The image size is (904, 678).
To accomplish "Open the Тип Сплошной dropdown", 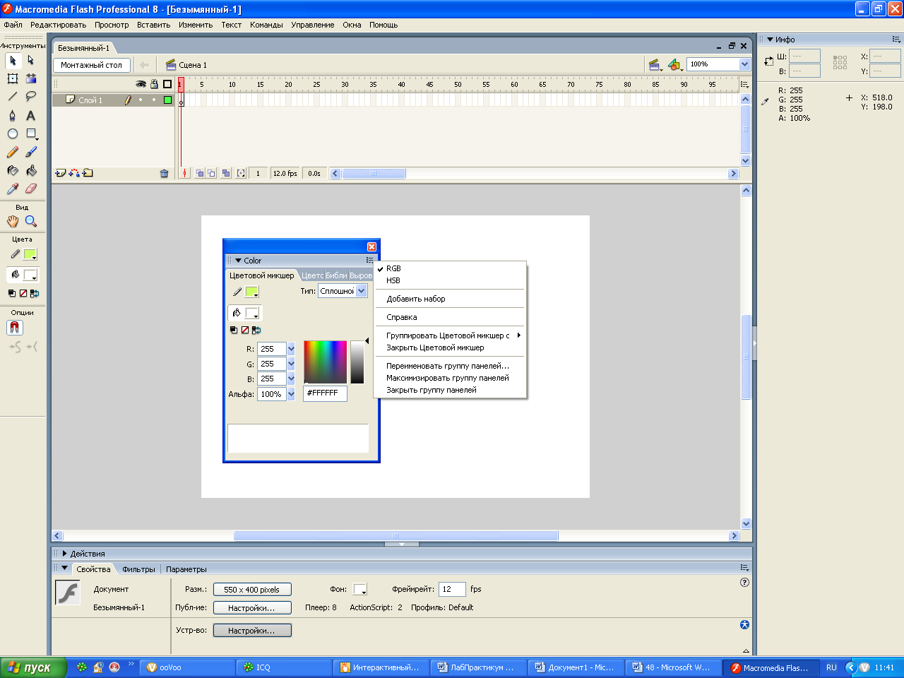I will tap(362, 291).
